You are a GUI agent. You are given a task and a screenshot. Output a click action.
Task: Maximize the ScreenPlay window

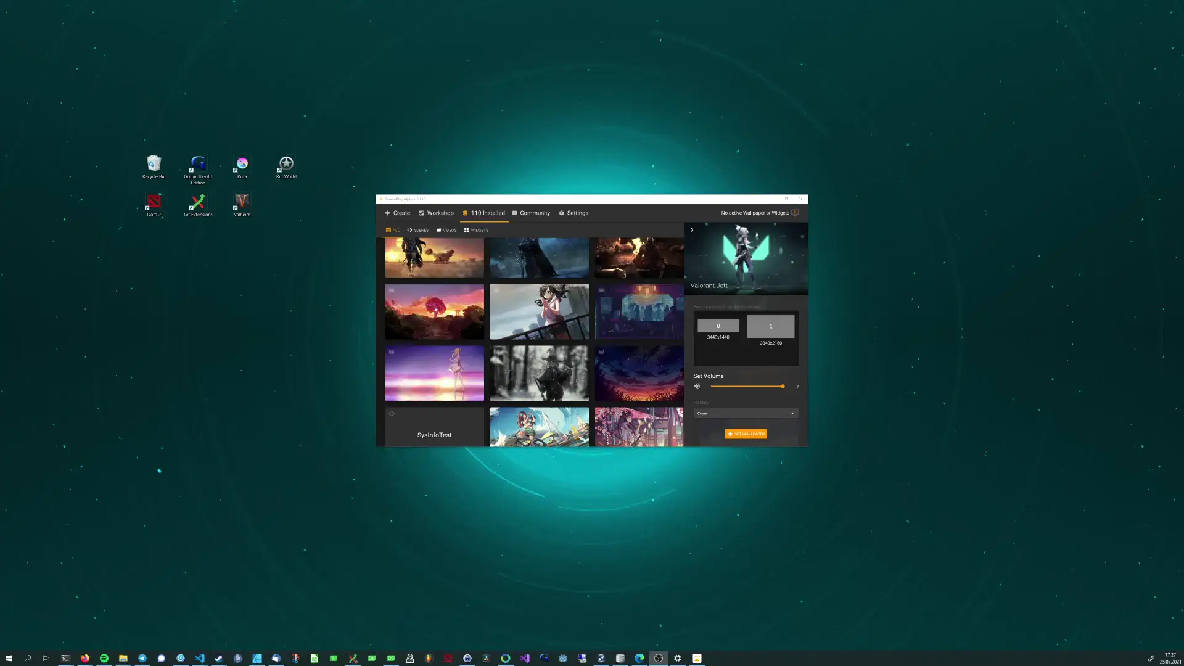click(x=786, y=199)
